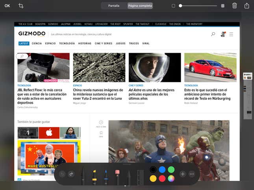Screen dimensions: 254x190
Task: Select the yellow highlighter tool
Action: 95,177
